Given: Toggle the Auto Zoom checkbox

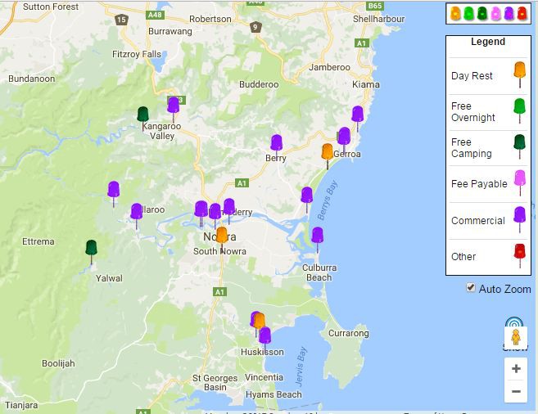Looking at the screenshot, I should point(470,287).
